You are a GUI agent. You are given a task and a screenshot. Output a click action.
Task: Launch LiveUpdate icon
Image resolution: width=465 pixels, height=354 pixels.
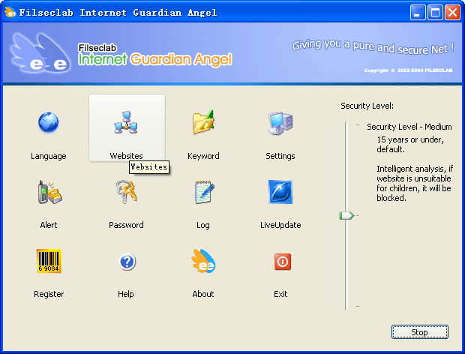280,193
